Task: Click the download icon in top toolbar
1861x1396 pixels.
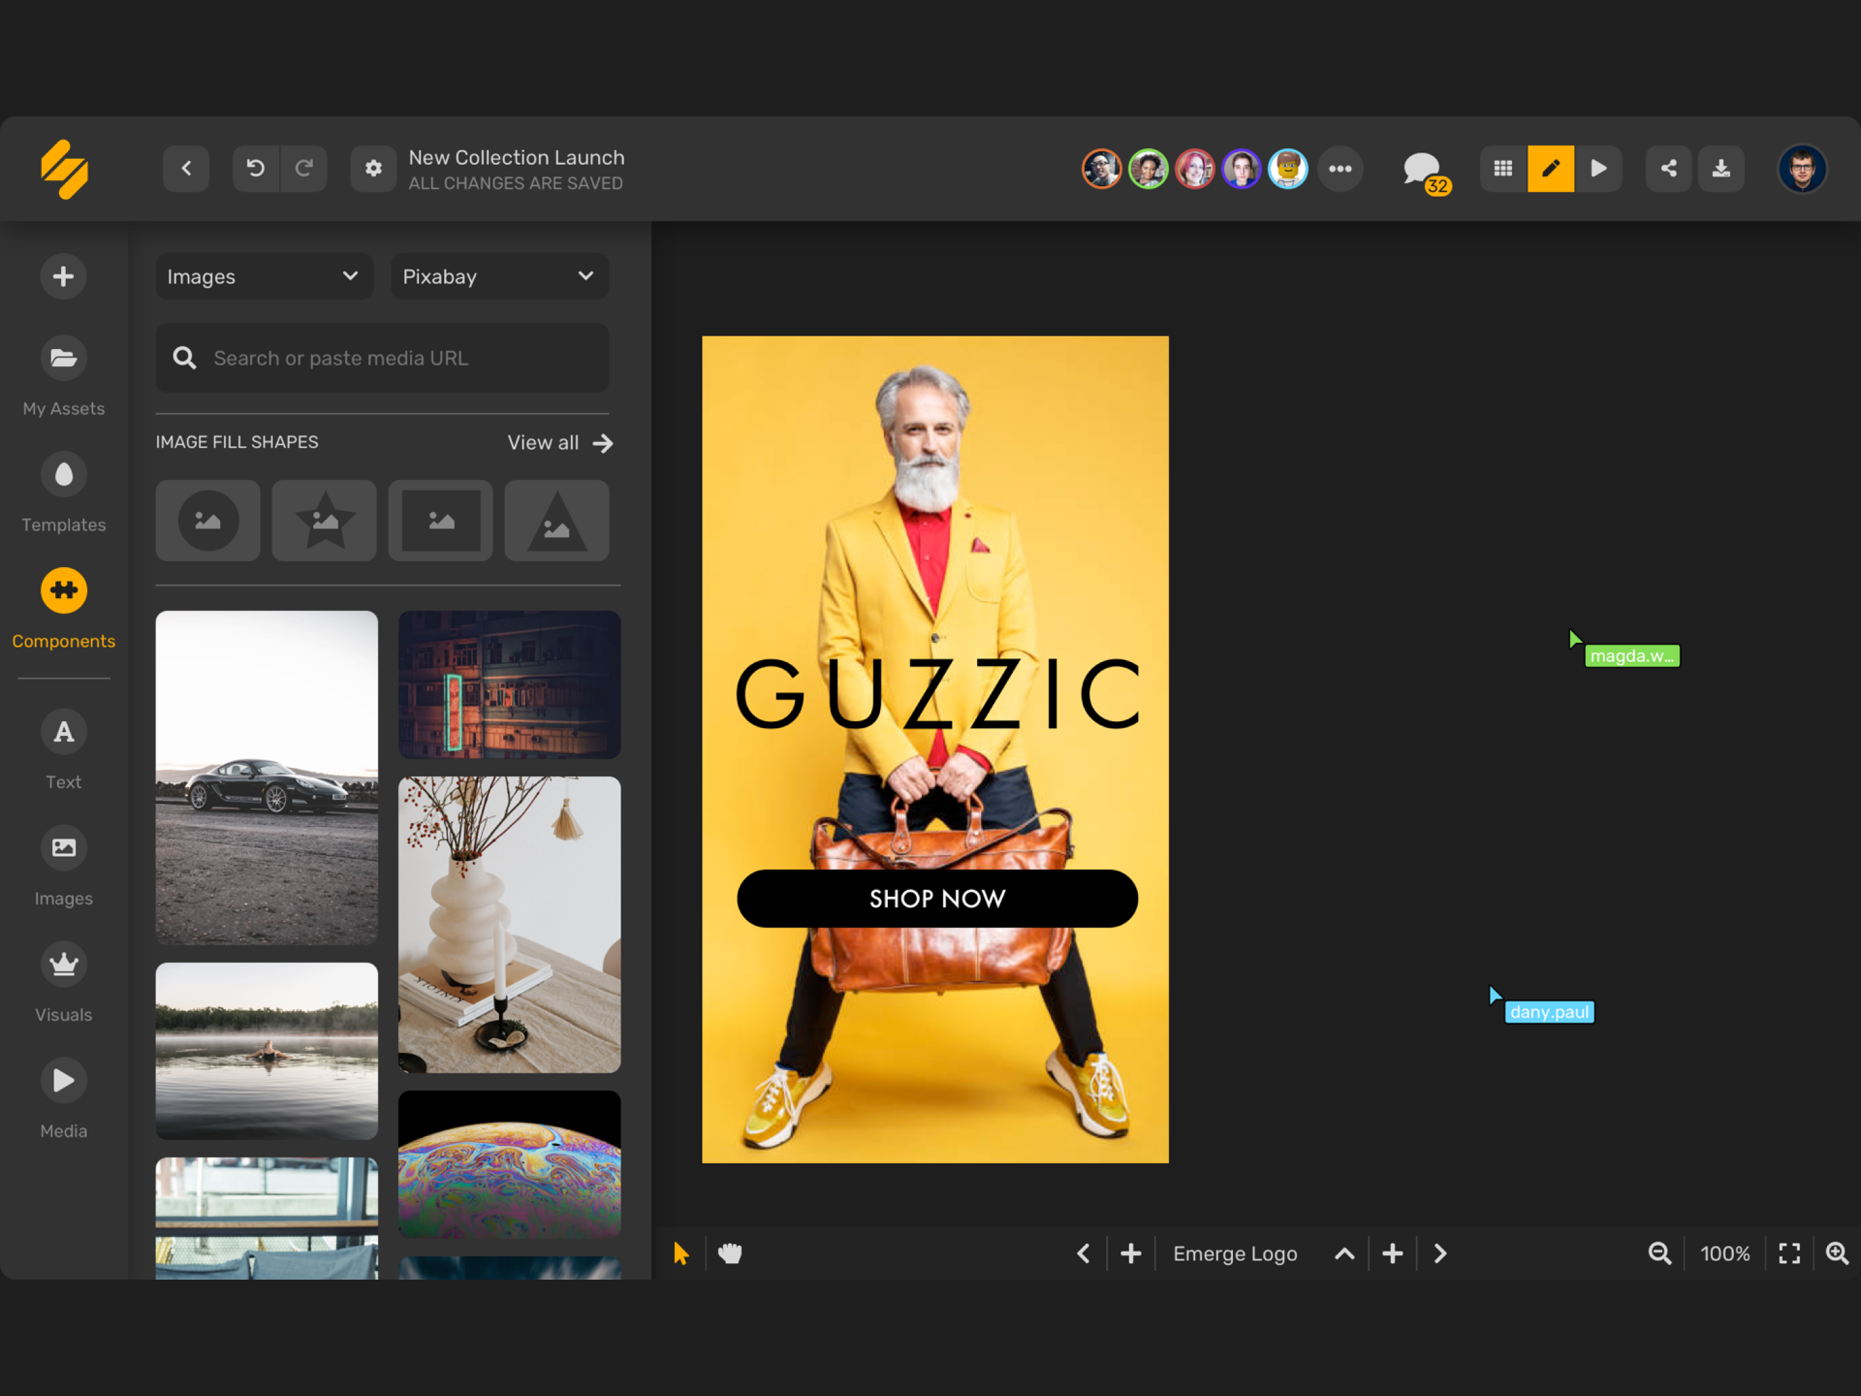Action: 1721,168
